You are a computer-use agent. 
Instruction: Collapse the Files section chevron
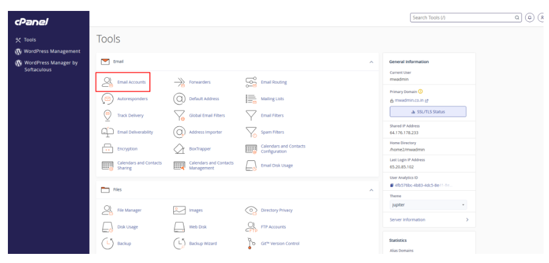pyautogui.click(x=371, y=190)
